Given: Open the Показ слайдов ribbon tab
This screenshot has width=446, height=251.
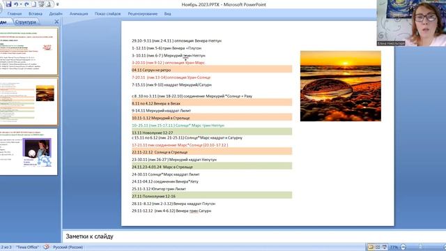Looking at the screenshot, I should coord(107,14).
